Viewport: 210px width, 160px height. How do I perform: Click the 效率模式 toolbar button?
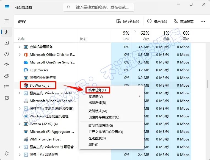184,21
